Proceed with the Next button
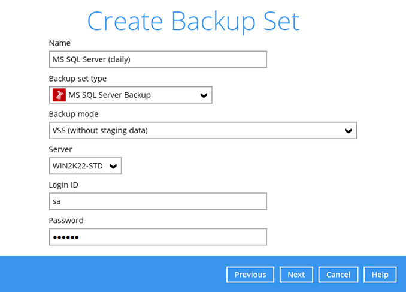This screenshot has width=406, height=292. tap(296, 275)
